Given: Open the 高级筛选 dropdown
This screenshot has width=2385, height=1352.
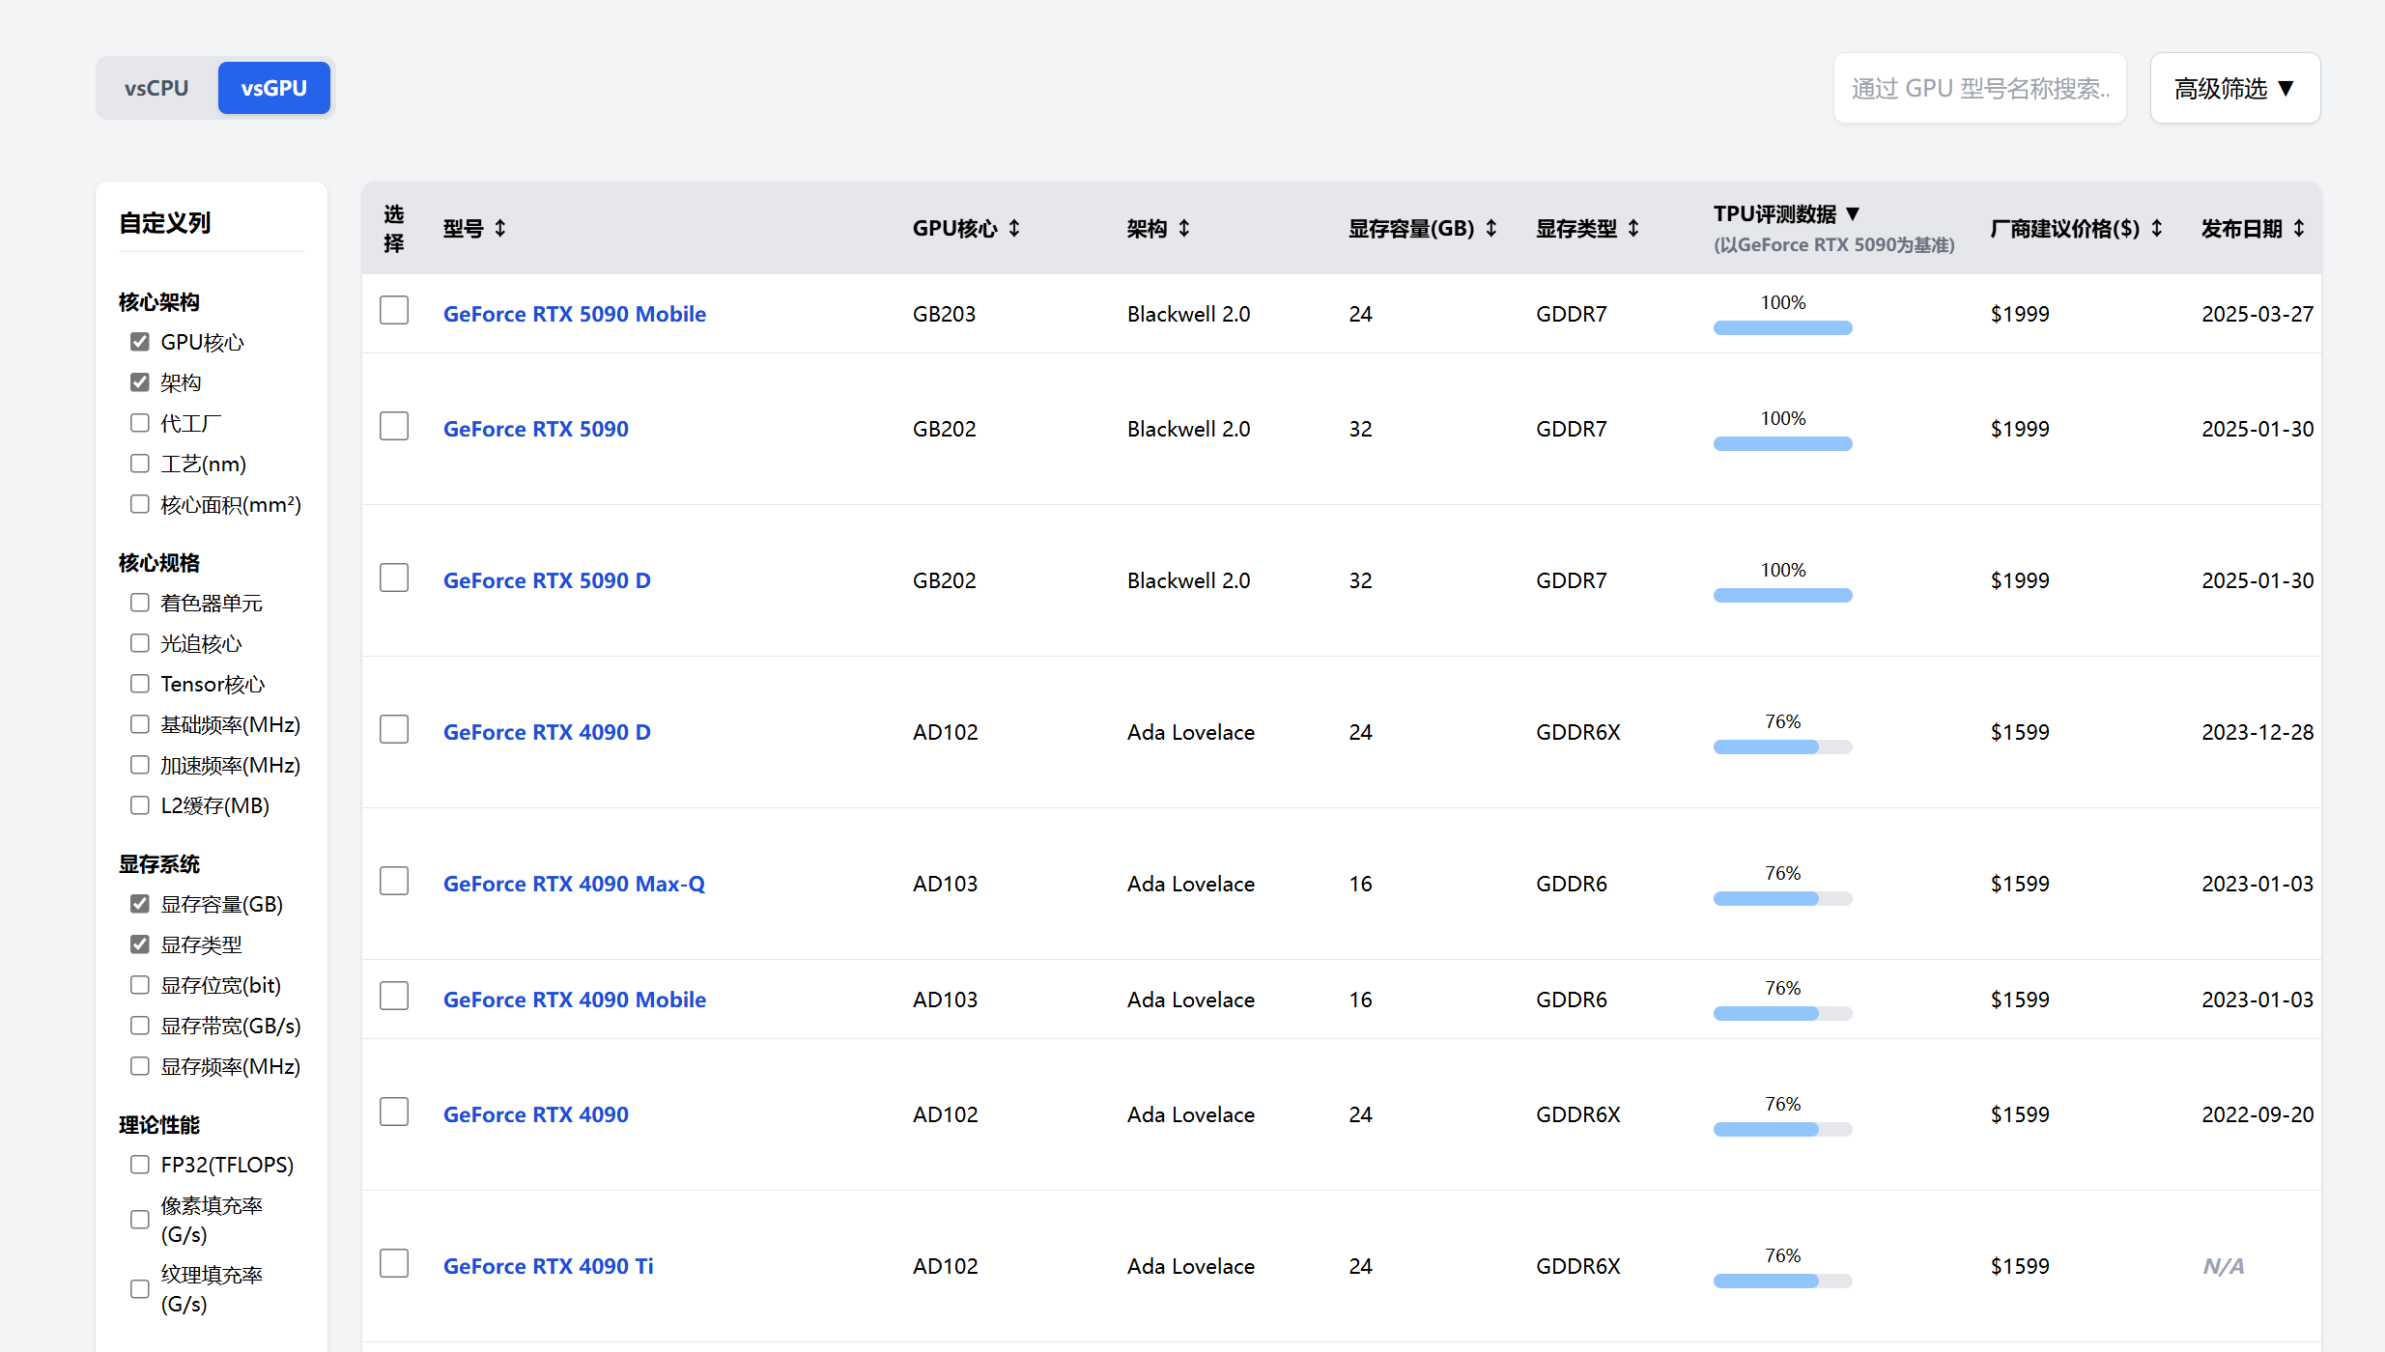Looking at the screenshot, I should point(2234,88).
